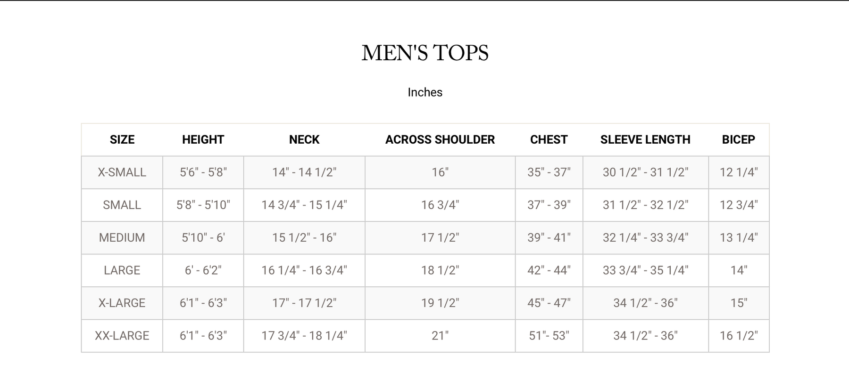This screenshot has width=849, height=381.
Task: Click the 5'8" - 5'10" height cell
Action: coord(203,205)
